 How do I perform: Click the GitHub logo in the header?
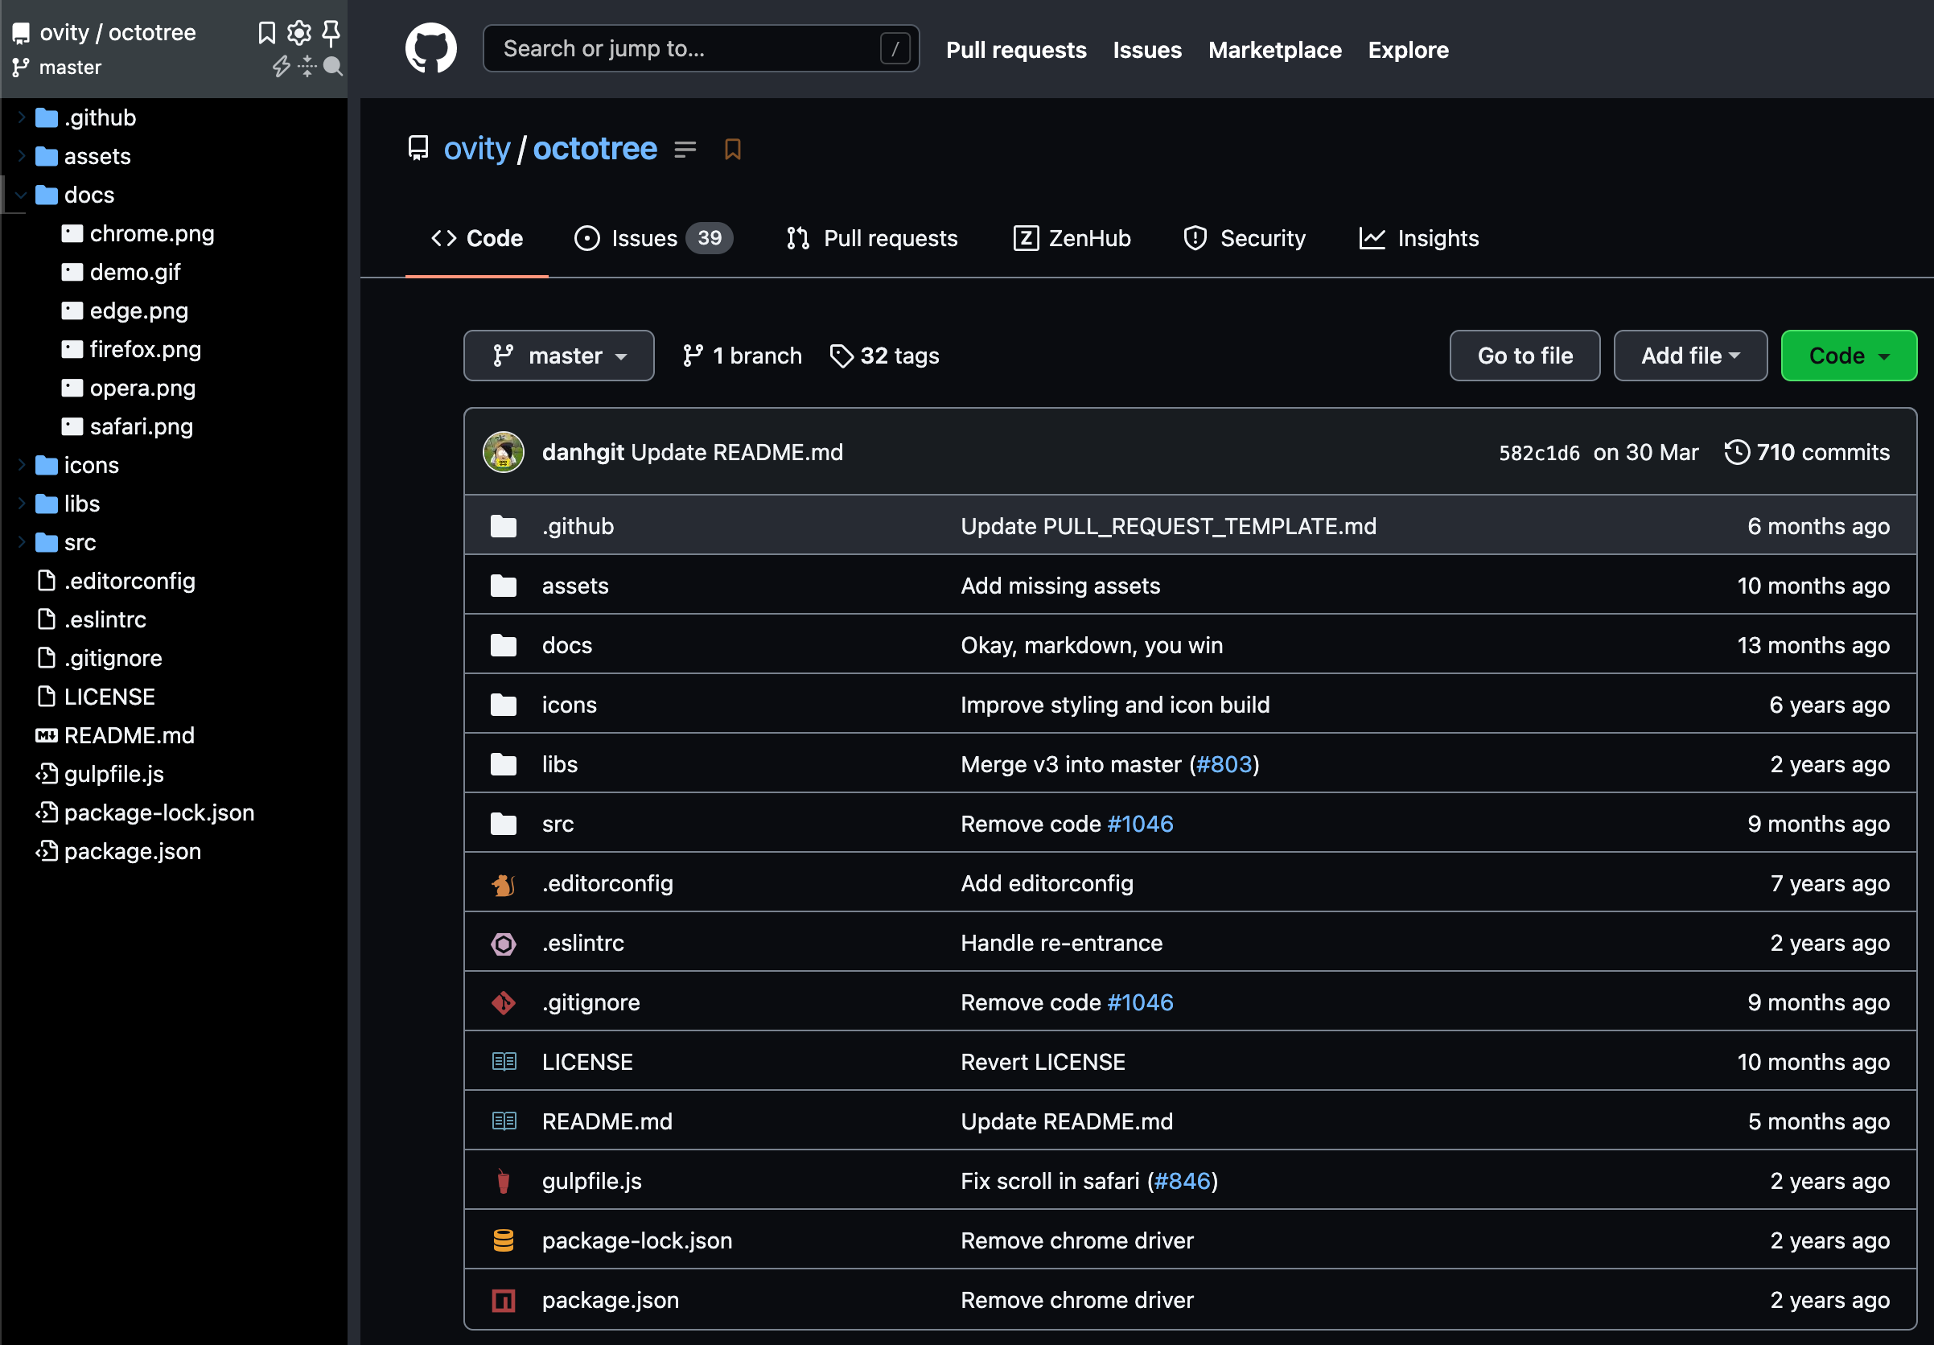(430, 48)
